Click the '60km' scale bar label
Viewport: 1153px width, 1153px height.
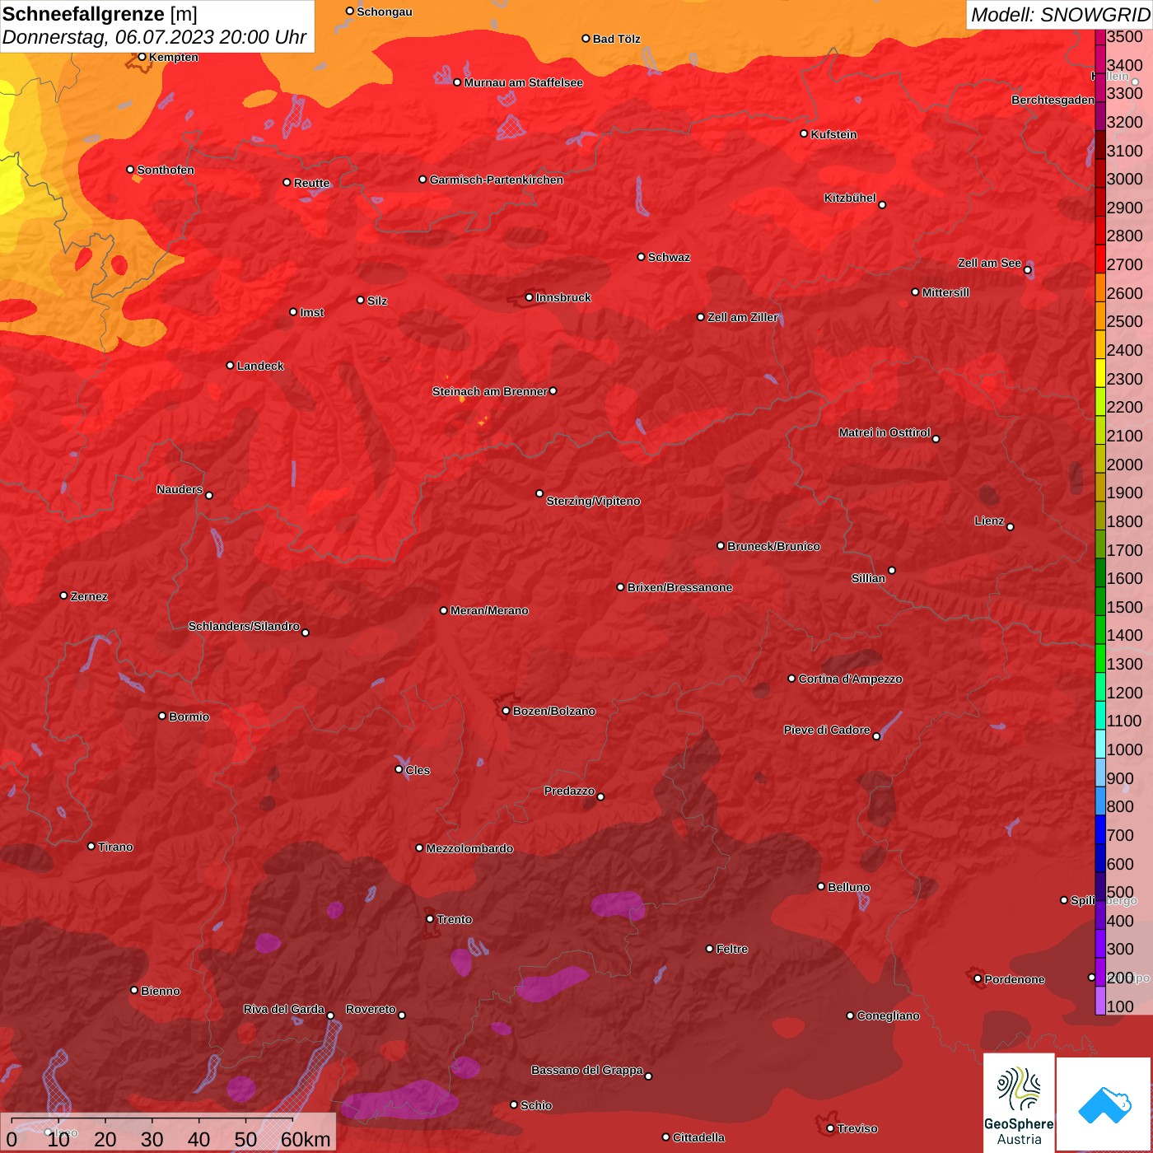tap(306, 1139)
